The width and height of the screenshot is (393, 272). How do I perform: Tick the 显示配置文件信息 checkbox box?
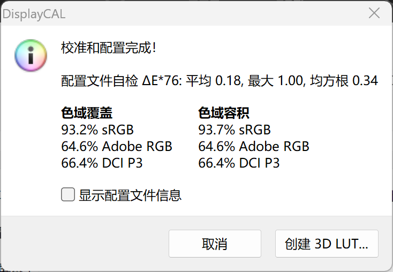(68, 194)
